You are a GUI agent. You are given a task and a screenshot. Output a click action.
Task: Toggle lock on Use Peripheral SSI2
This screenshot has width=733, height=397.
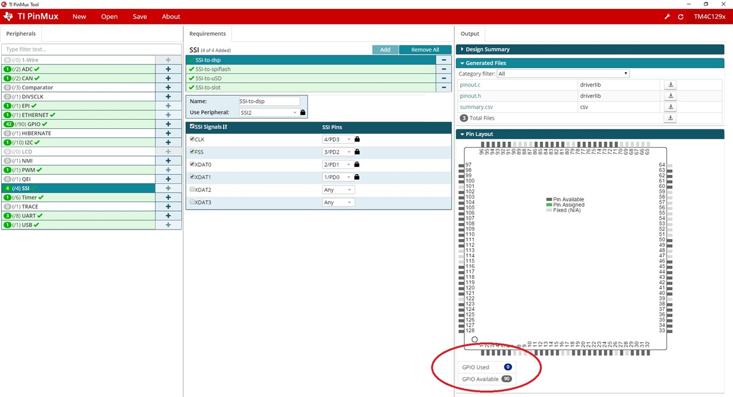tap(303, 112)
